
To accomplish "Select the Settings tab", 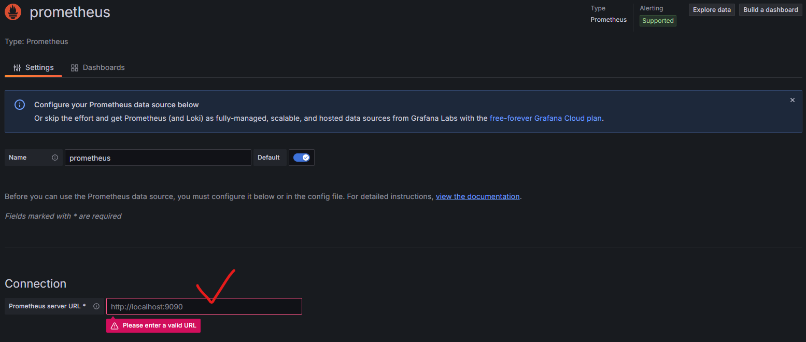I will [x=39, y=67].
